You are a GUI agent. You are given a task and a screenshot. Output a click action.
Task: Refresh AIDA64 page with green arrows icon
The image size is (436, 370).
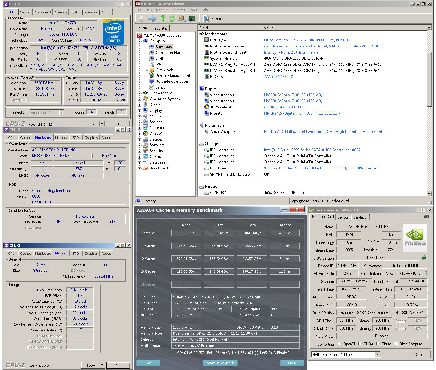pyautogui.click(x=172, y=19)
